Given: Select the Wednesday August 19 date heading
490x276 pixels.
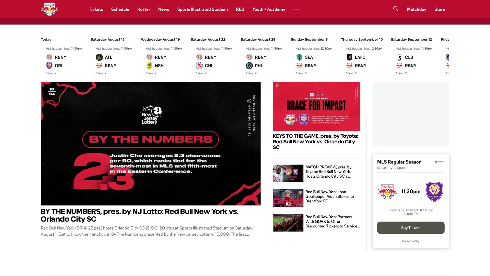Looking at the screenshot, I should 160,39.
